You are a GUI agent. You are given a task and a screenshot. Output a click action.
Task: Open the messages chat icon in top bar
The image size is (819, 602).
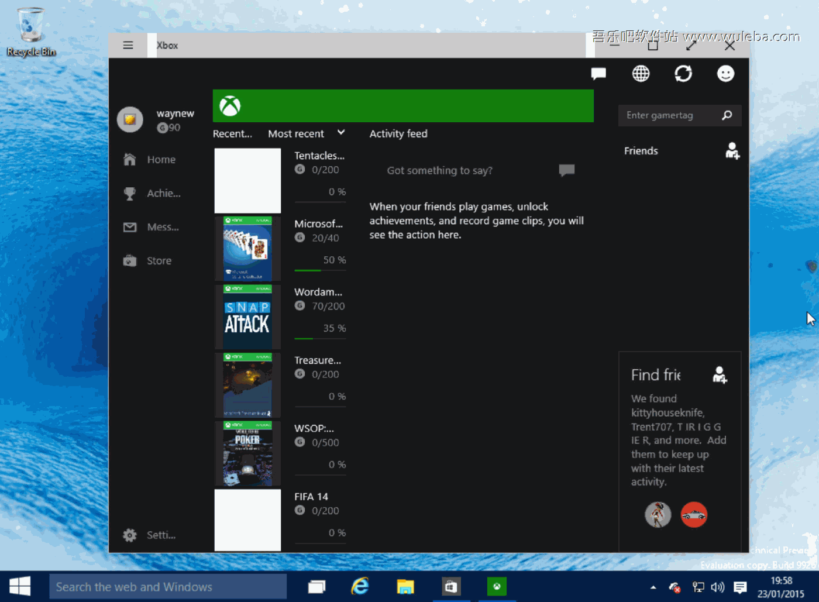(598, 74)
